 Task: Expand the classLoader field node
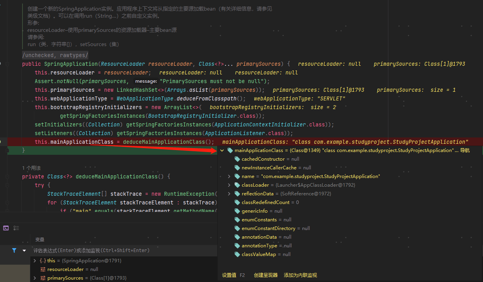[229, 185]
